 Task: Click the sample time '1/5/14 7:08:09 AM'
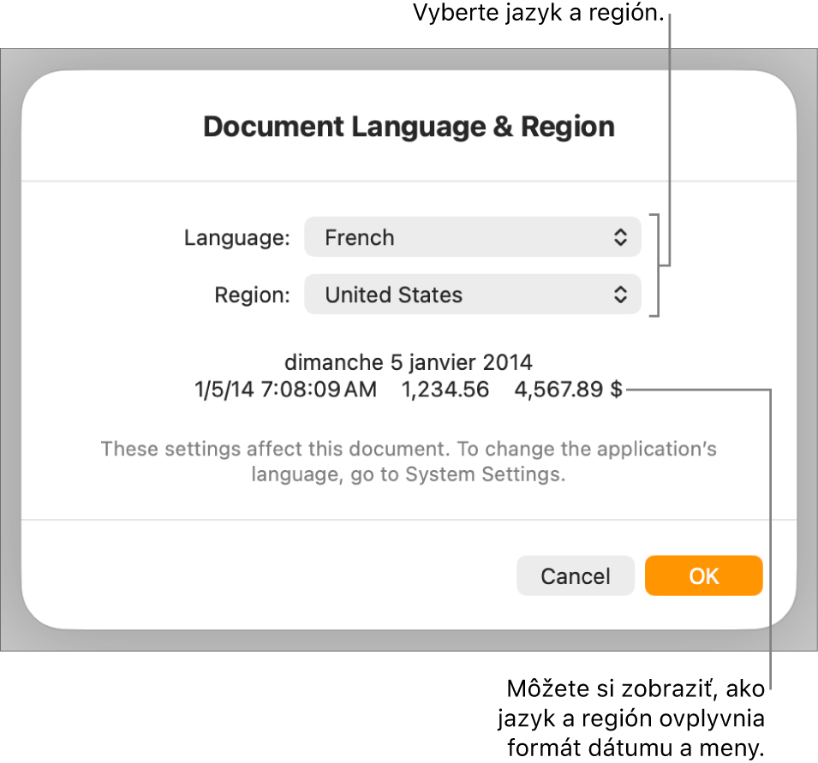tap(285, 390)
